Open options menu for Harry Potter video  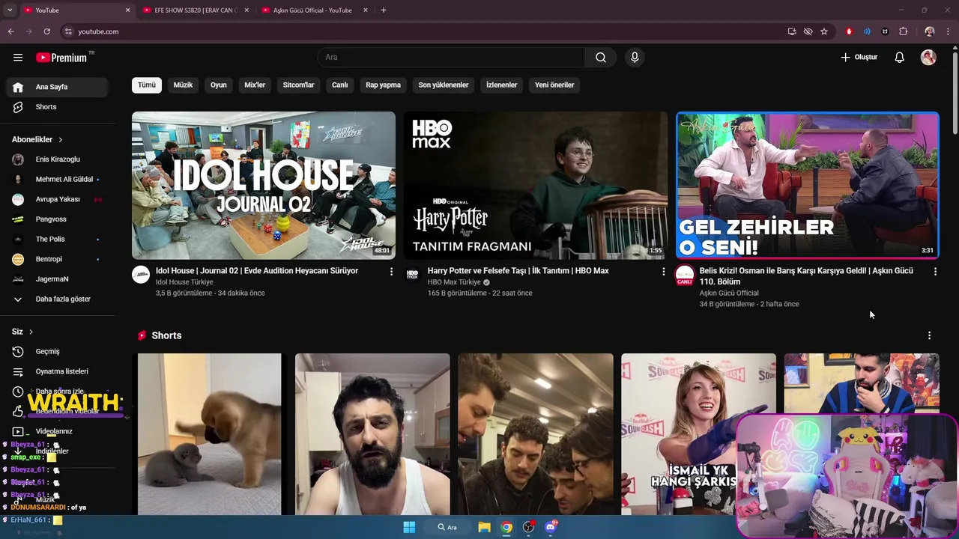pos(663,272)
